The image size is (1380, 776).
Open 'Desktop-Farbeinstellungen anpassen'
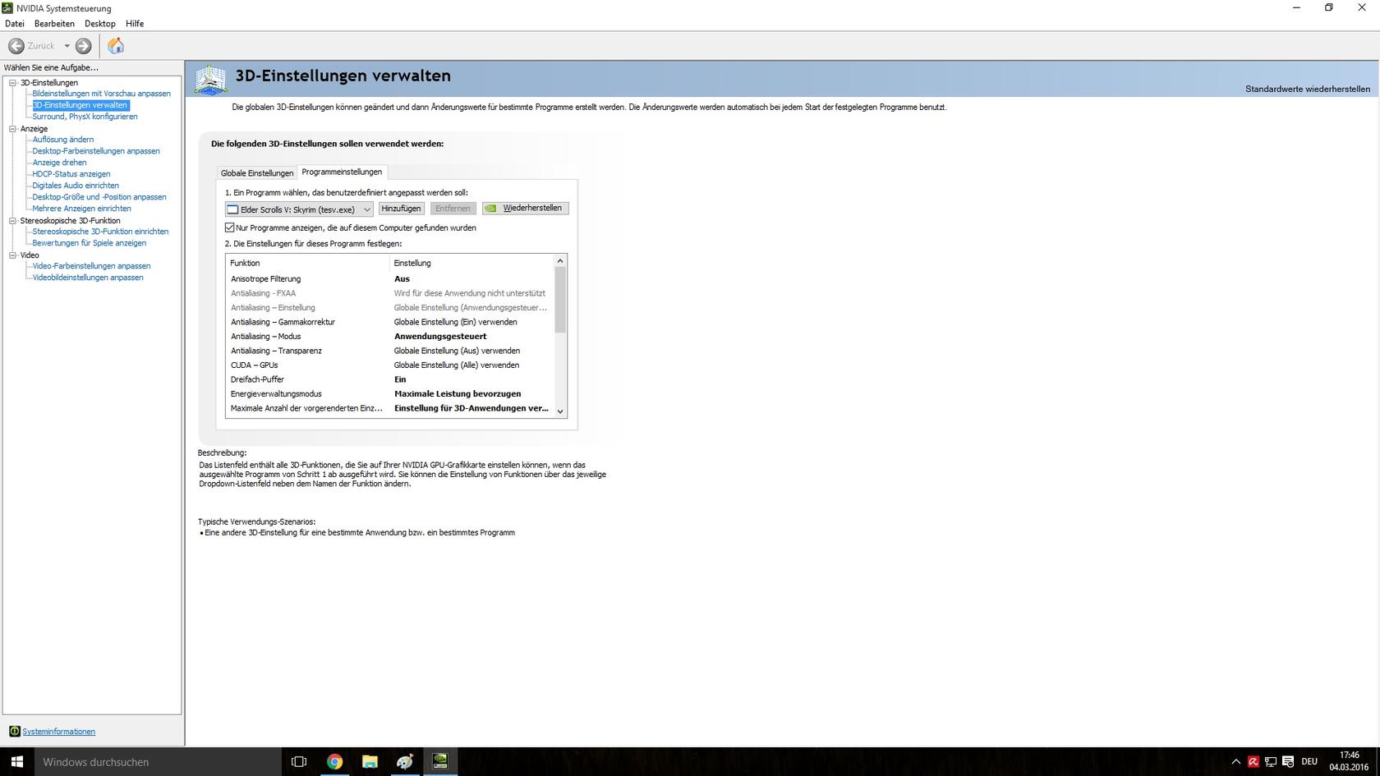(96, 151)
